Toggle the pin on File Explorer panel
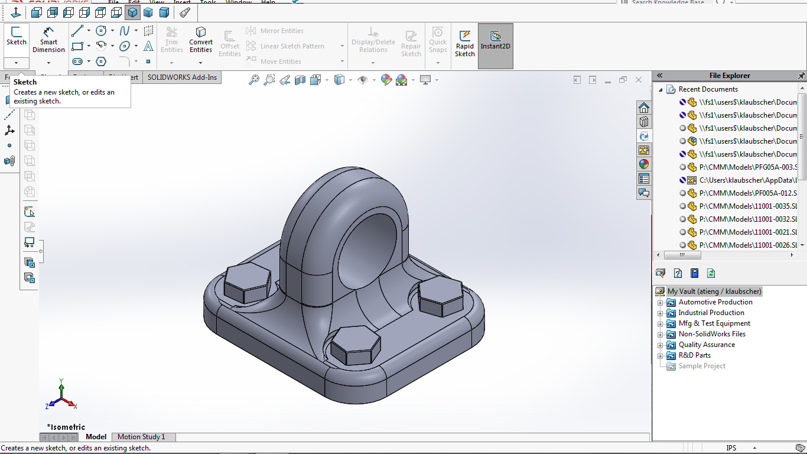 (x=801, y=76)
